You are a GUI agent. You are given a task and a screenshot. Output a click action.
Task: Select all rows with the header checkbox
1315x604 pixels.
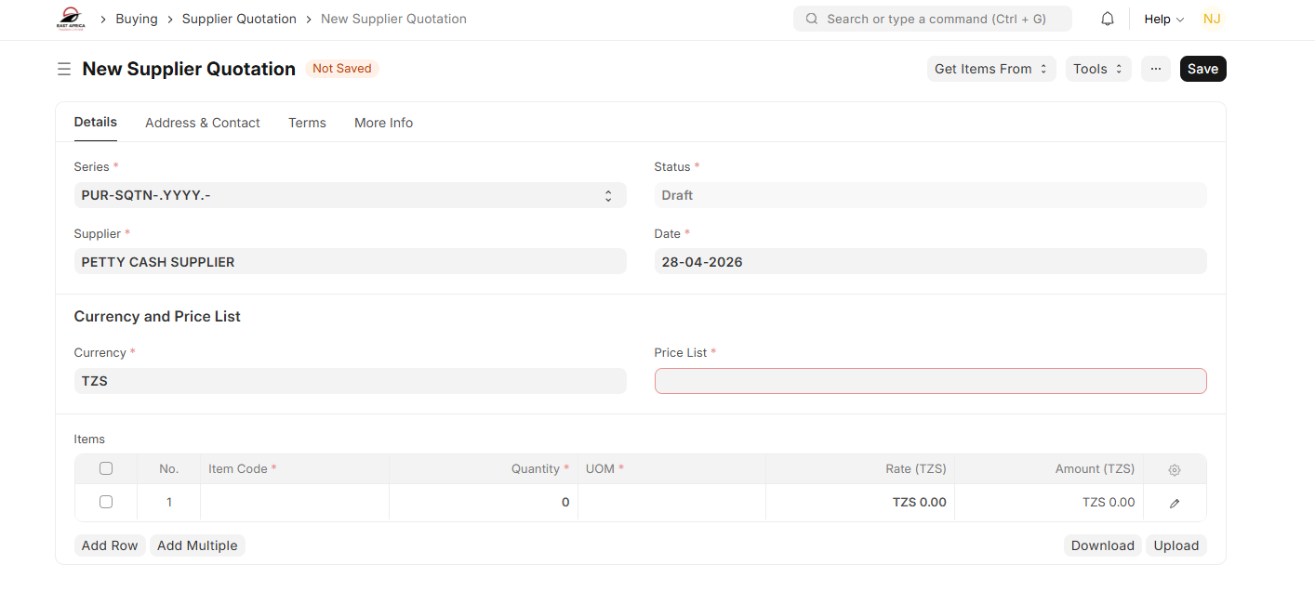pyautogui.click(x=106, y=468)
